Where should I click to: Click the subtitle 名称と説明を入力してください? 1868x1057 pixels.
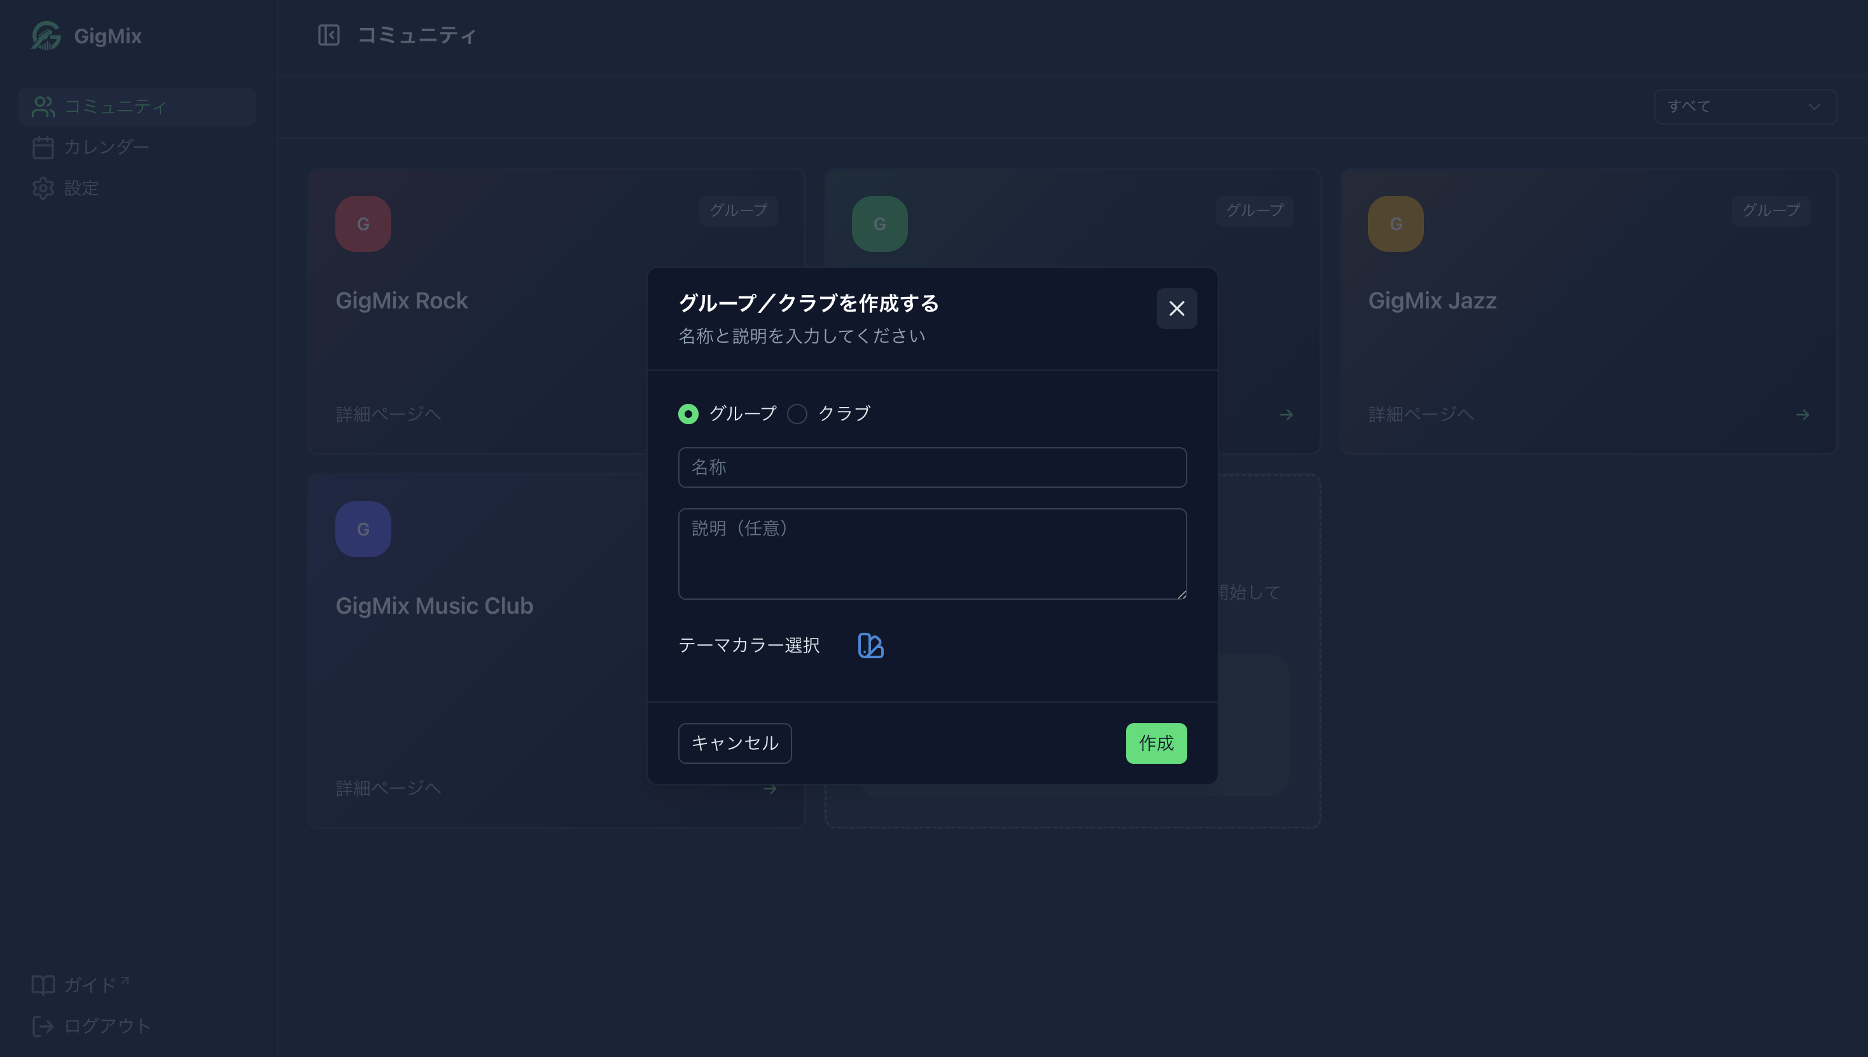coord(802,336)
